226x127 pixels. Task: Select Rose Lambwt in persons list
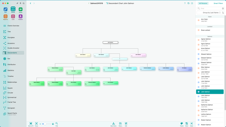coord(210,30)
